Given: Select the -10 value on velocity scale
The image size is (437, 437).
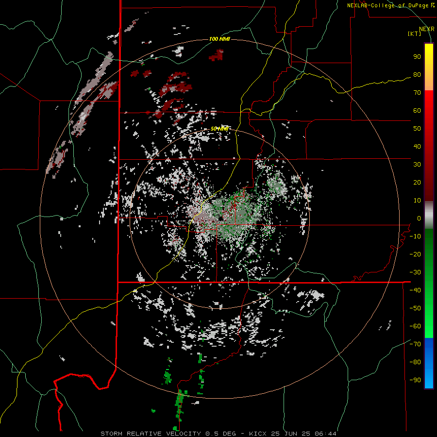Looking at the screenshot, I should [x=415, y=236].
